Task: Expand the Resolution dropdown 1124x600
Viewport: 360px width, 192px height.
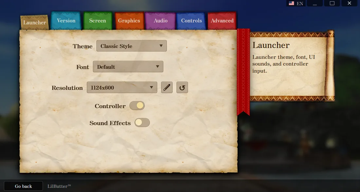Action: 122,87
